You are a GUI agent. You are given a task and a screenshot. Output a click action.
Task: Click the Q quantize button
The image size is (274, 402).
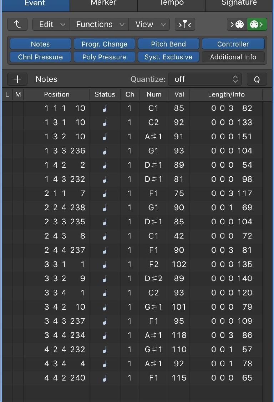(257, 79)
